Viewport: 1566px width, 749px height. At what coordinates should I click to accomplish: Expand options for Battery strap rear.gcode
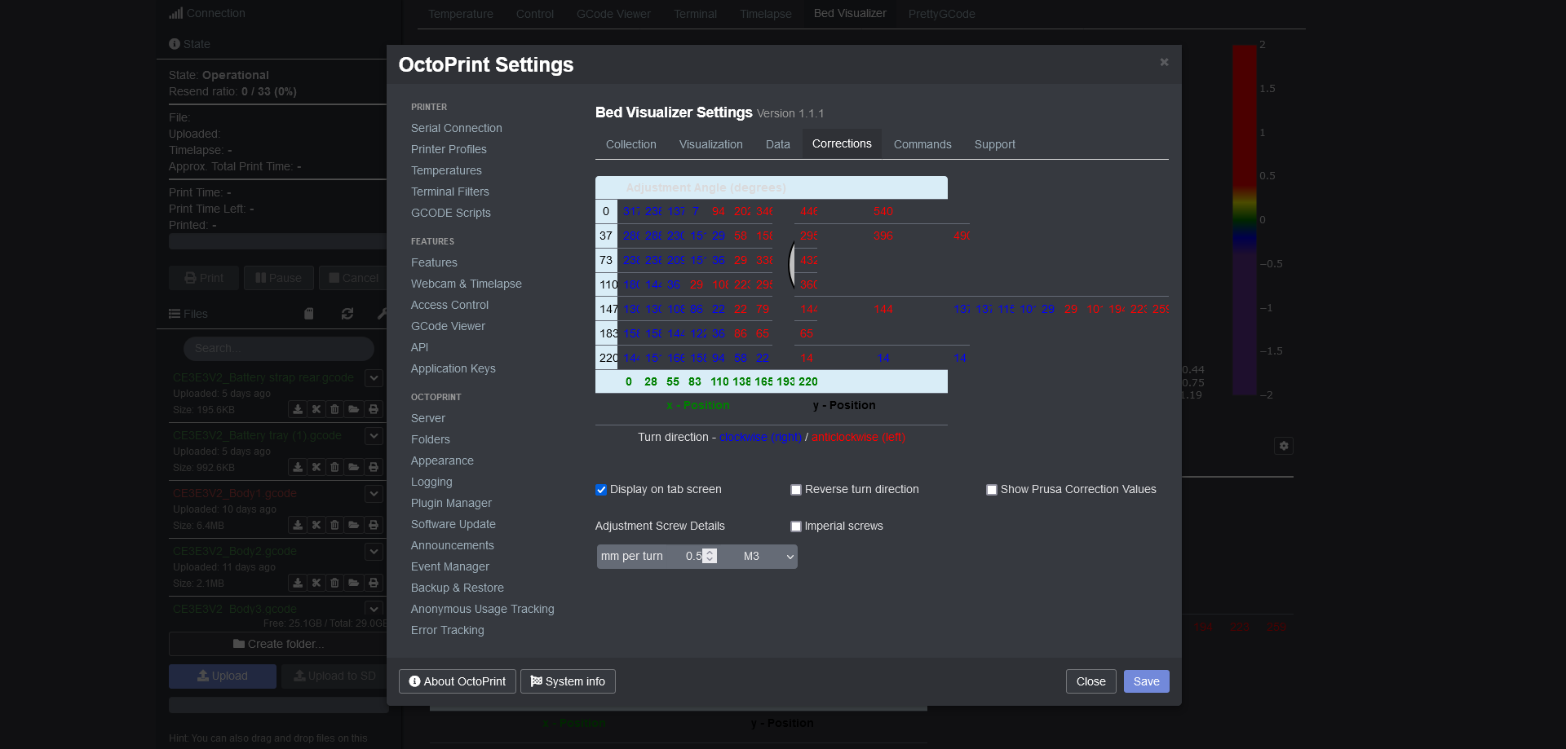[374, 377]
